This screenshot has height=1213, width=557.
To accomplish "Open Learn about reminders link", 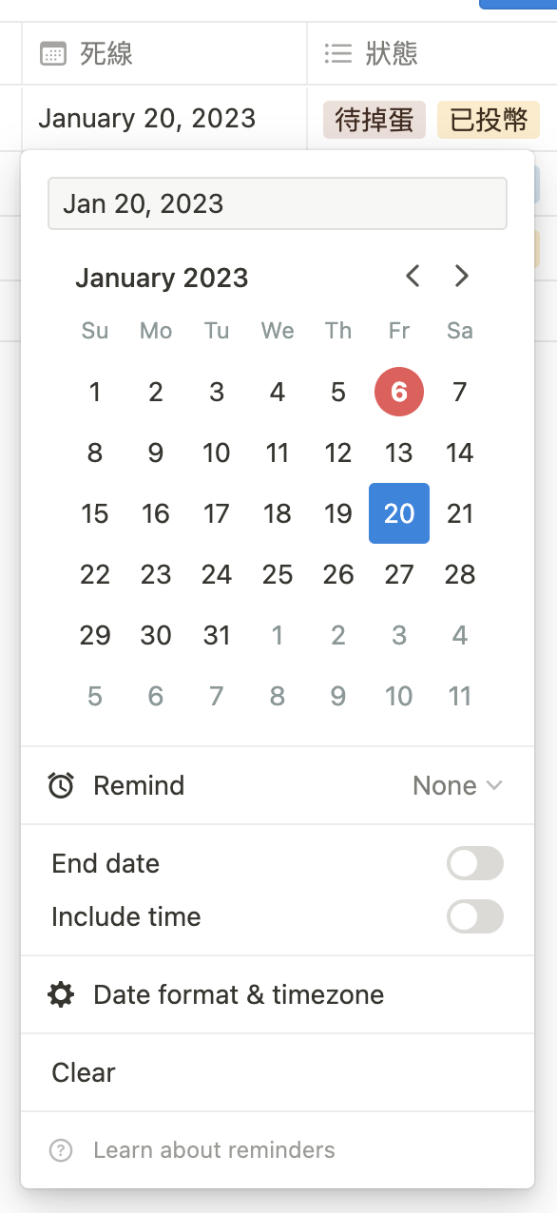I will pos(214,1150).
